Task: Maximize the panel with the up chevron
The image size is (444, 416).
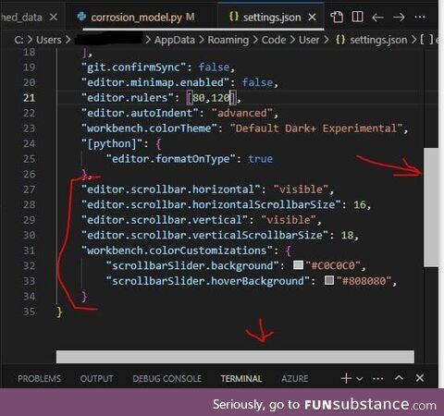Action: 399,378
